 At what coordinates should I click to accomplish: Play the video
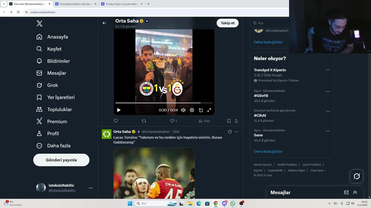[x=119, y=110]
